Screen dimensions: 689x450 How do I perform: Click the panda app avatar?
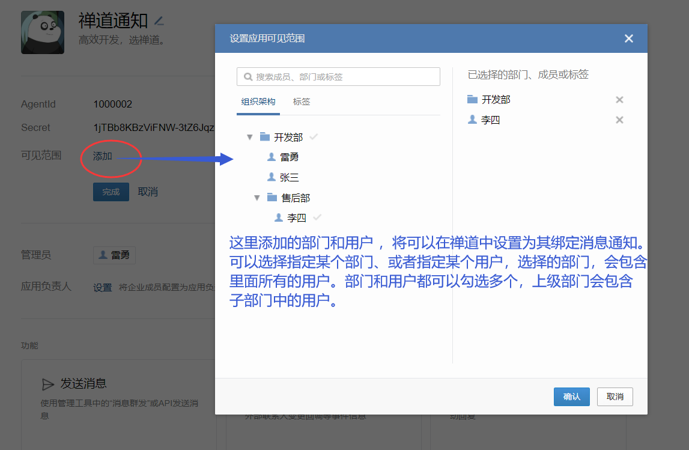[x=43, y=32]
